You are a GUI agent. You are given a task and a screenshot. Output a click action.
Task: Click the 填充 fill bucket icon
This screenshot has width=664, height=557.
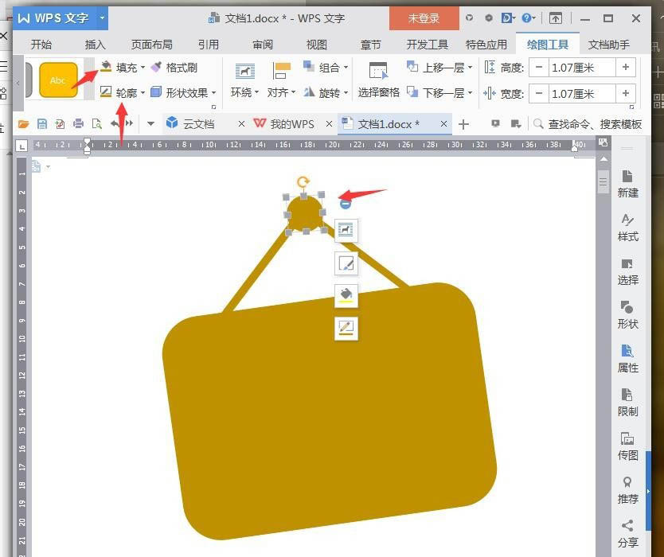pyautogui.click(x=106, y=67)
